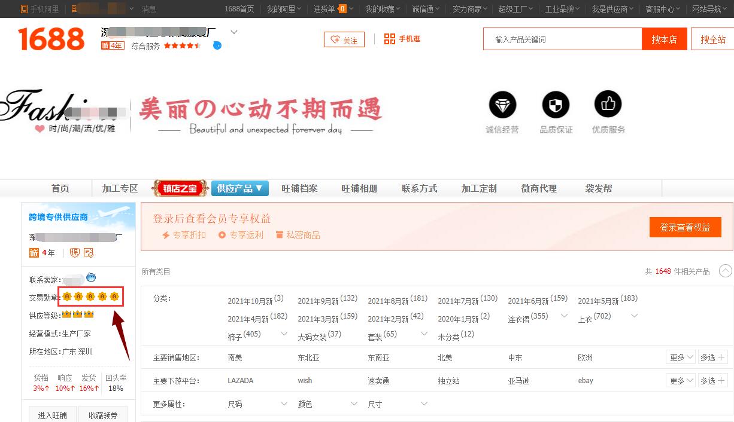734x422 pixels.
Task: Open the 1688首页 link
Action: click(239, 9)
